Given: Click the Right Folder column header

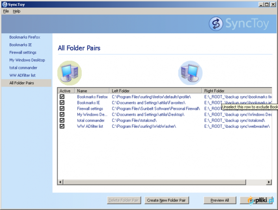Looking at the screenshot, I should (237, 91).
